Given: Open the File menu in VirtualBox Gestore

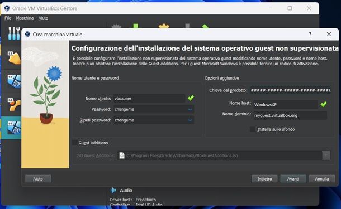Looking at the screenshot, I should (x=8, y=18).
